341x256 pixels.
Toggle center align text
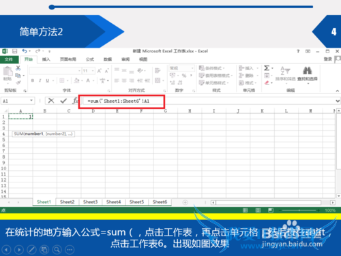[124, 80]
